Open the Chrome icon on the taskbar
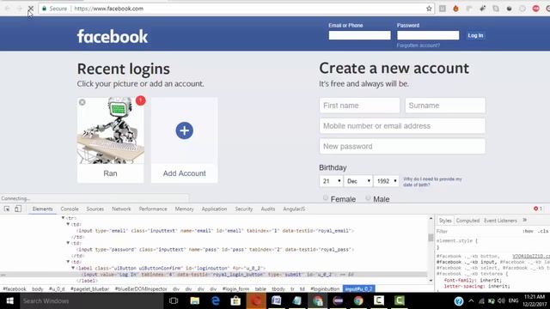Image resolution: width=550 pixels, height=309 pixels. pyautogui.click(x=358, y=301)
